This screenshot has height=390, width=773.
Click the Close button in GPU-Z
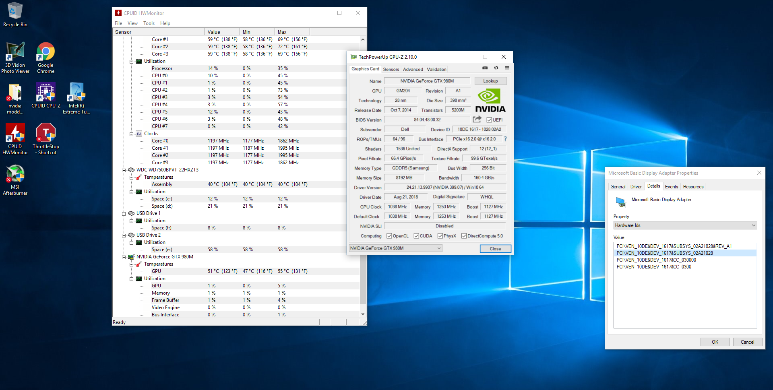(x=495, y=249)
